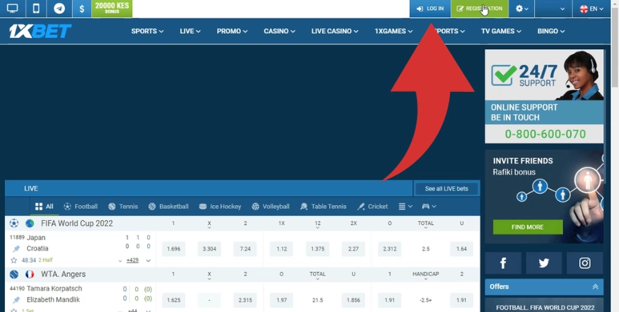Open the Facebook page icon

click(503, 263)
